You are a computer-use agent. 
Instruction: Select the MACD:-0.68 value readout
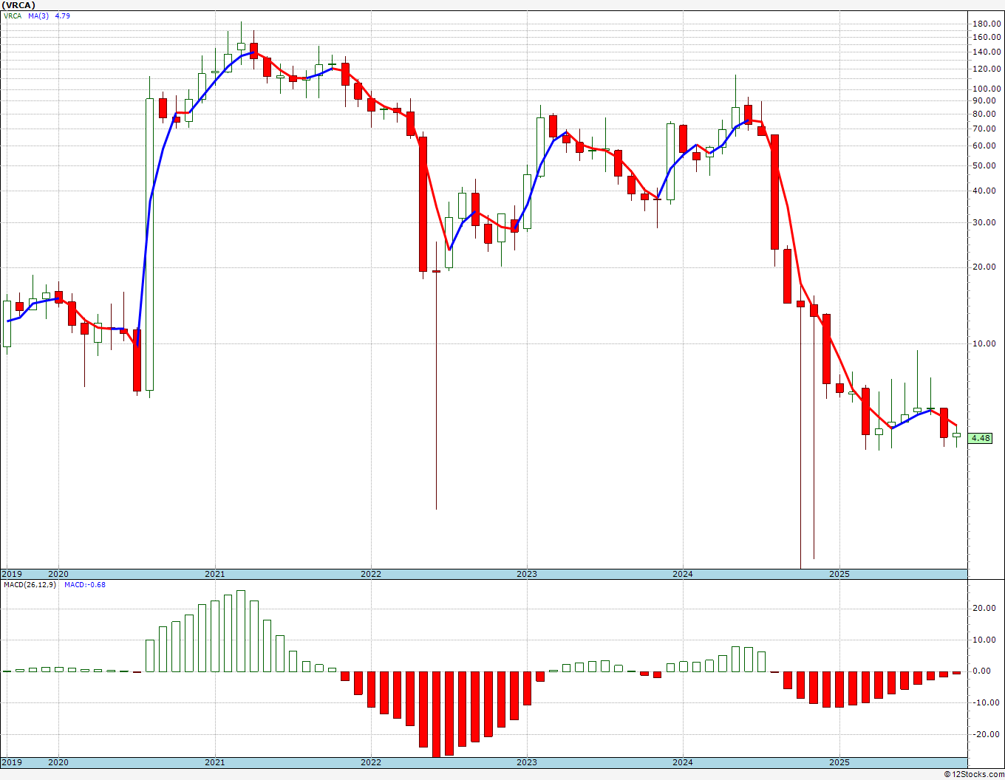coord(85,585)
